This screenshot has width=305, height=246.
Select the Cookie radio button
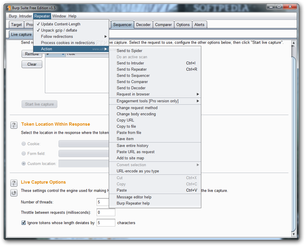tap(24, 144)
